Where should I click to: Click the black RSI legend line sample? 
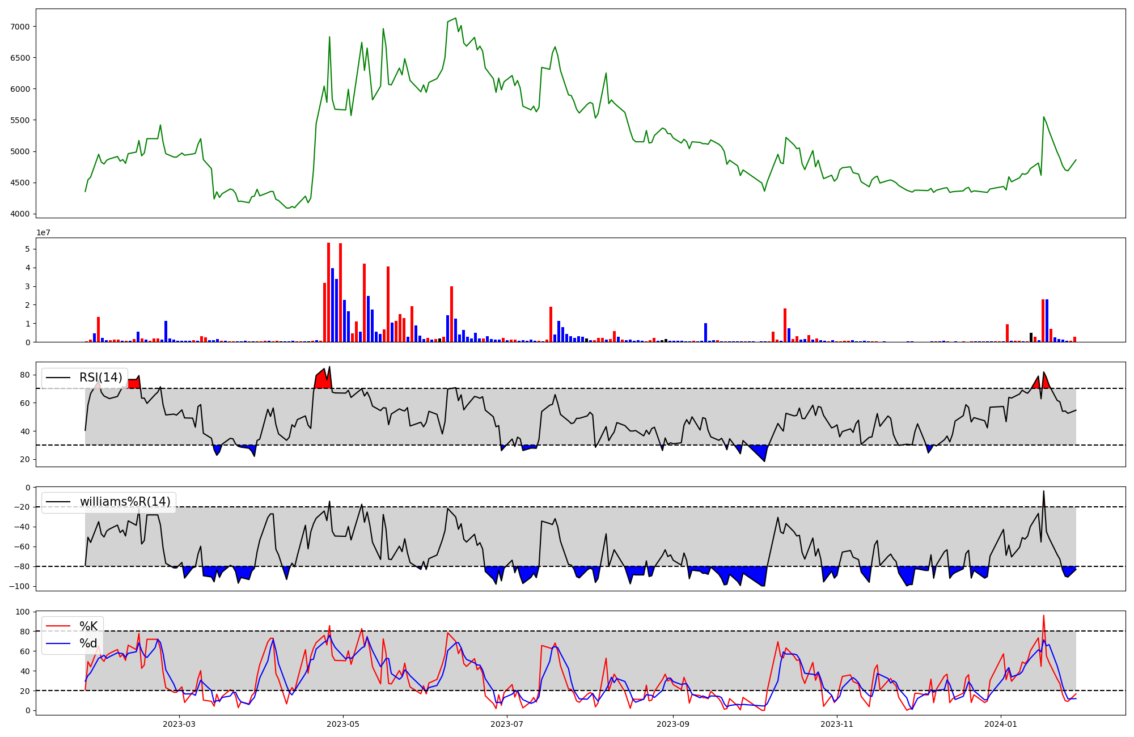click(58, 378)
